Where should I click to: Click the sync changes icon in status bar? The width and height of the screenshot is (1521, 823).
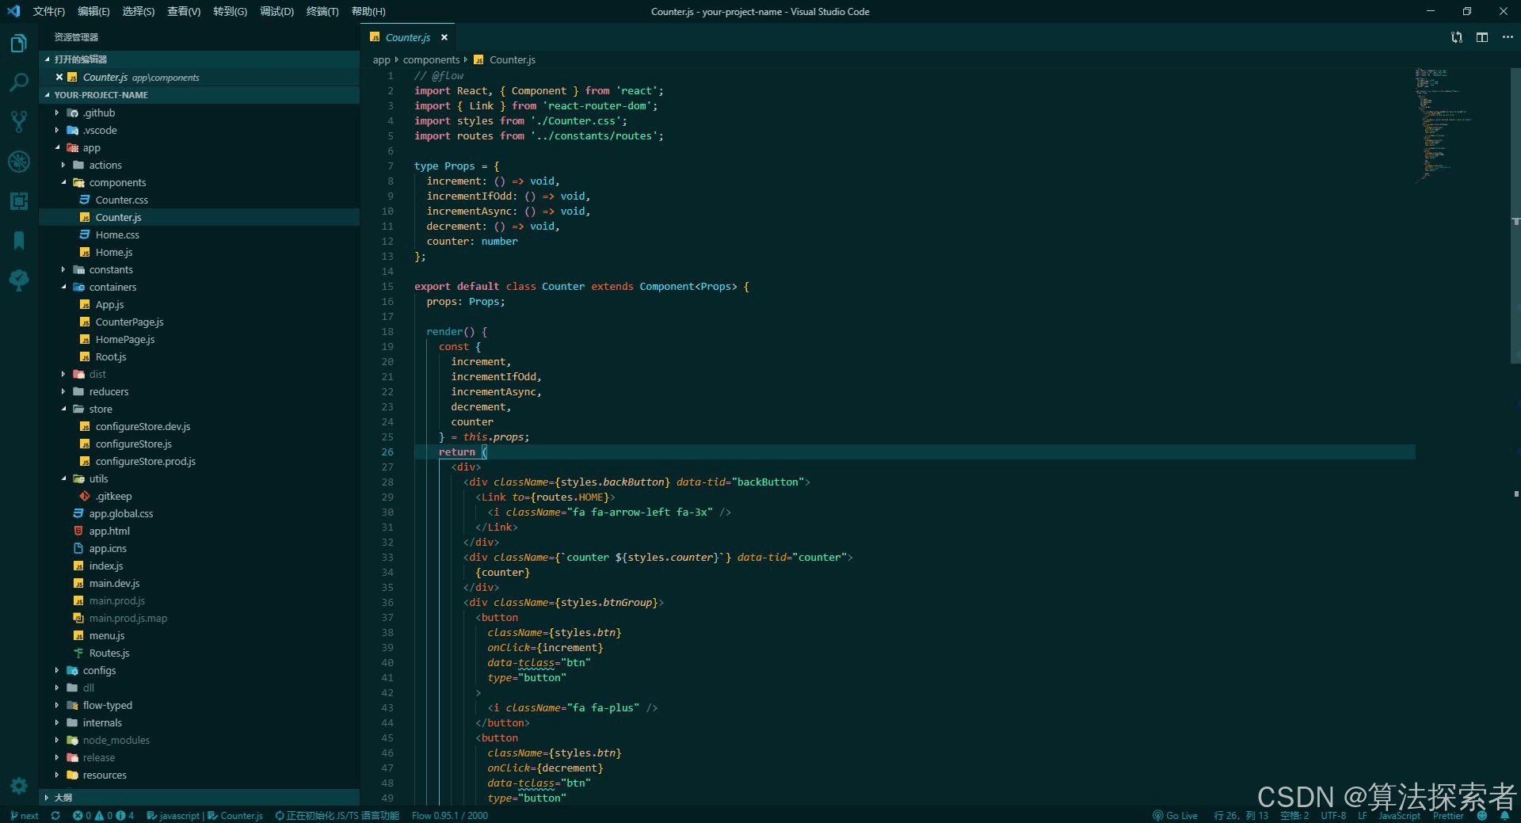click(x=55, y=815)
